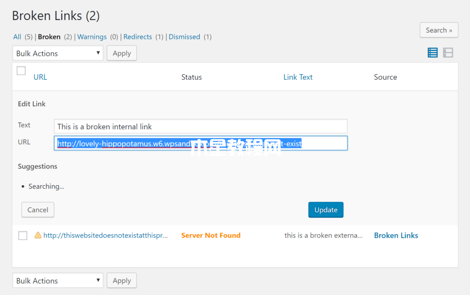The height and width of the screenshot is (295, 470).
Task: Select the Broken filter
Action: click(49, 37)
